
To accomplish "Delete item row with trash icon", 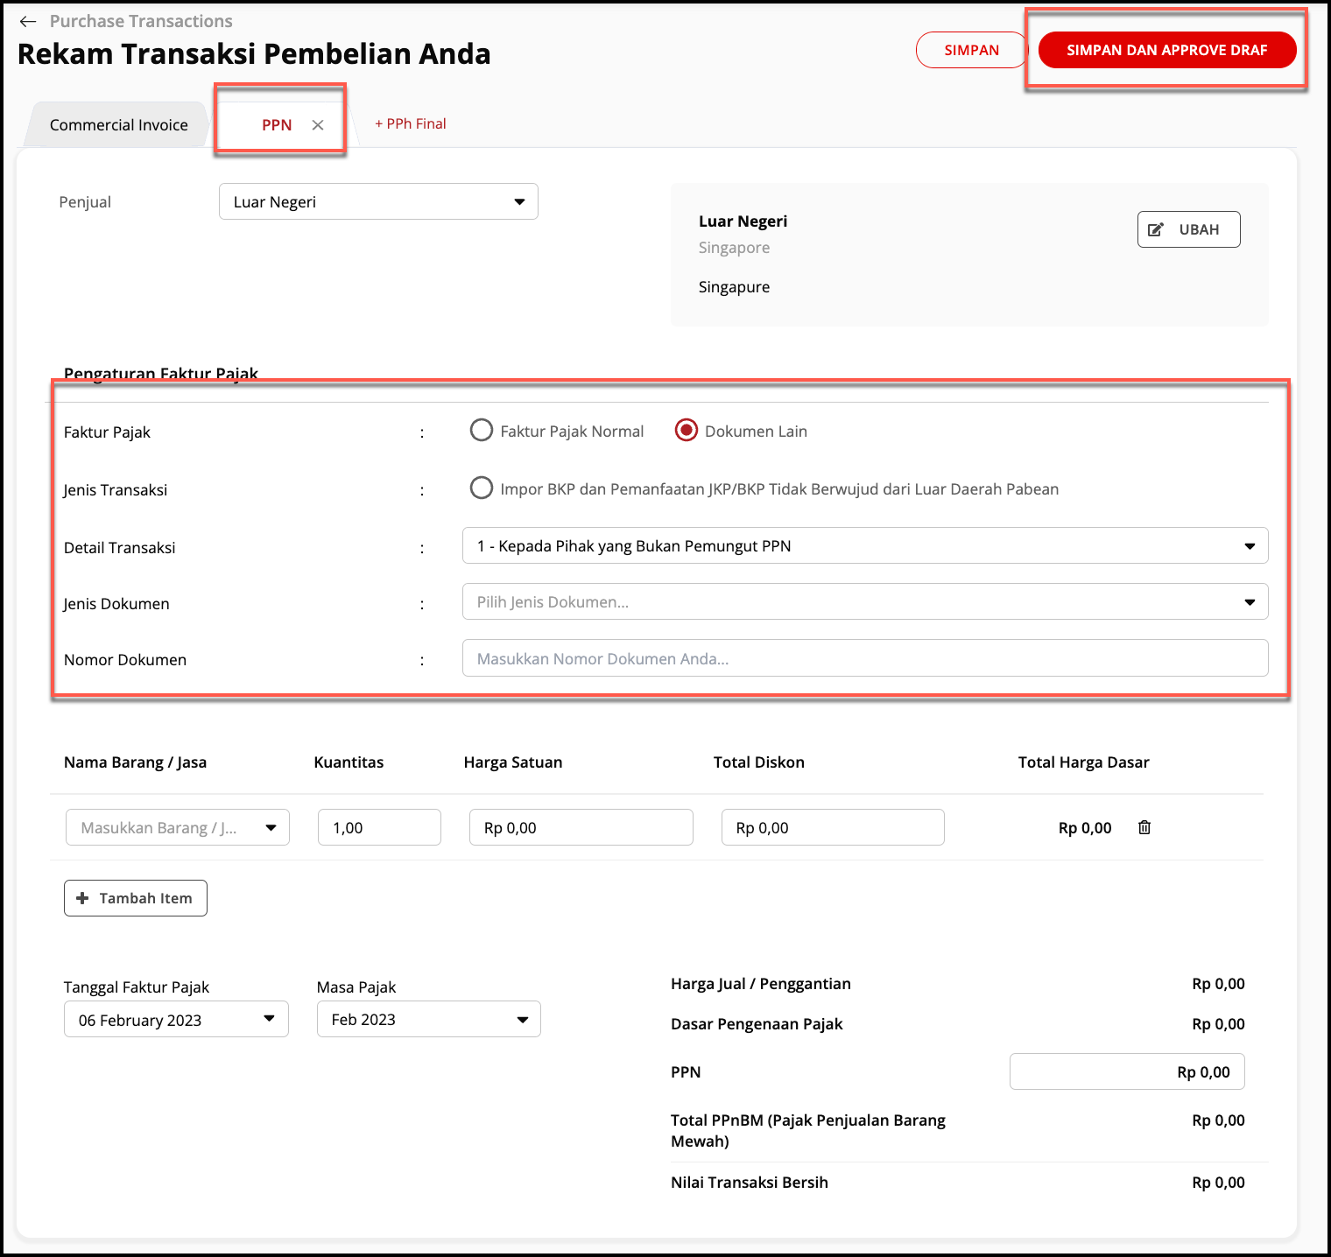I will pyautogui.click(x=1144, y=827).
